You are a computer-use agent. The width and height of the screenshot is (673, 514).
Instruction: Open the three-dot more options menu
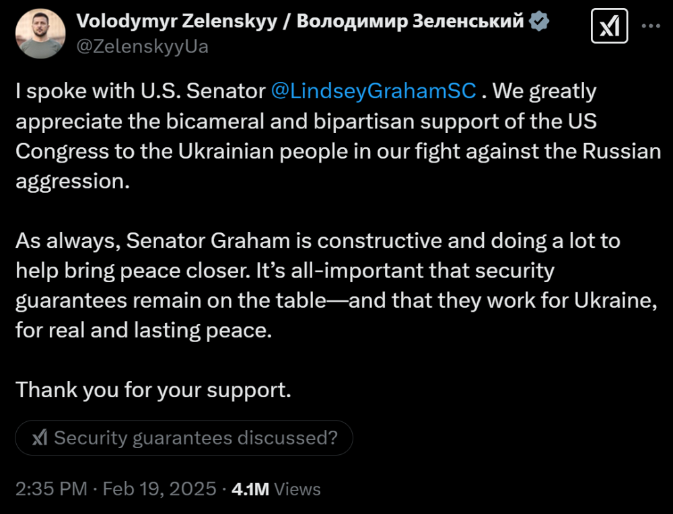point(650,26)
